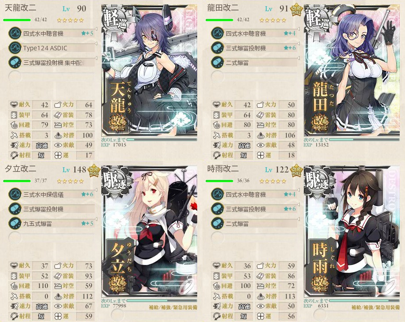405x322 pixels.
Task: Expand arrow at right of 天龍's 四式水中聴音機 slot
Action: (96, 29)
